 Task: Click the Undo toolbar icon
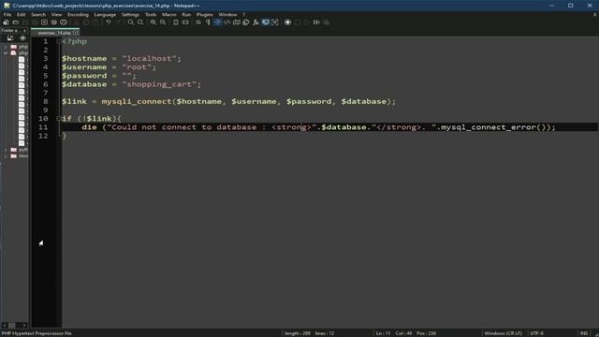[x=109, y=22]
